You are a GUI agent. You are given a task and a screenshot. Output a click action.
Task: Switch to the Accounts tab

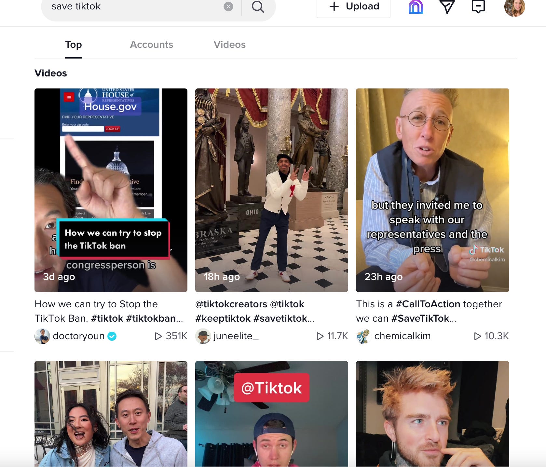[x=152, y=45]
